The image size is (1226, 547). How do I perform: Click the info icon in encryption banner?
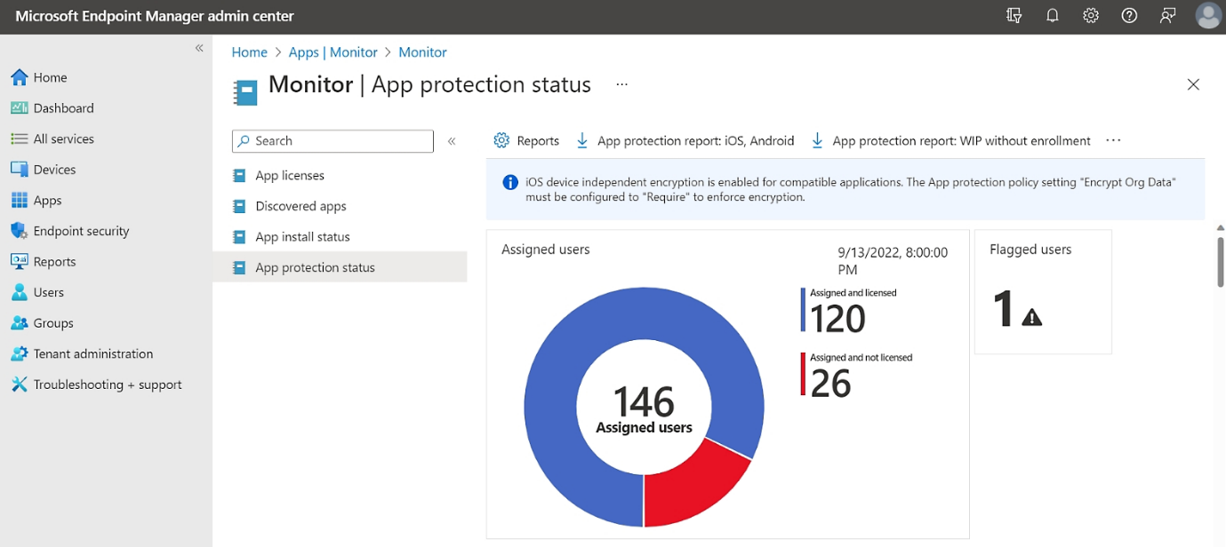click(x=510, y=183)
